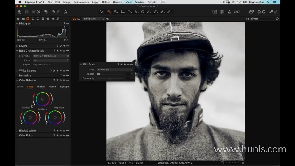Click the Highlight tab in Color Balance
295x166 pixels.
pos(64,87)
